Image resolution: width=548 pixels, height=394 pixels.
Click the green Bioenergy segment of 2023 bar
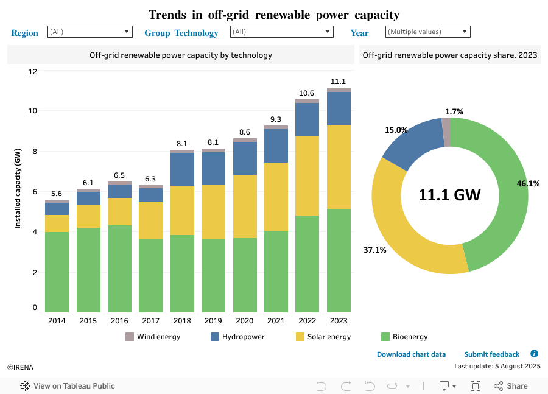pyautogui.click(x=339, y=261)
